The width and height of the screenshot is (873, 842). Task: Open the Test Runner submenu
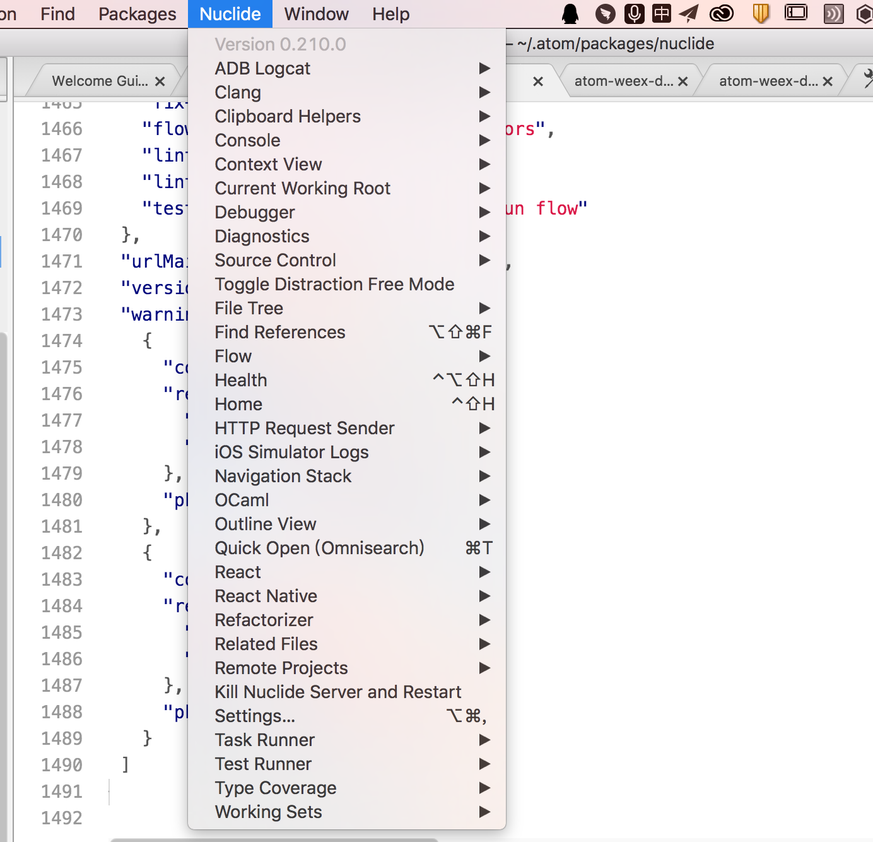[x=347, y=764]
